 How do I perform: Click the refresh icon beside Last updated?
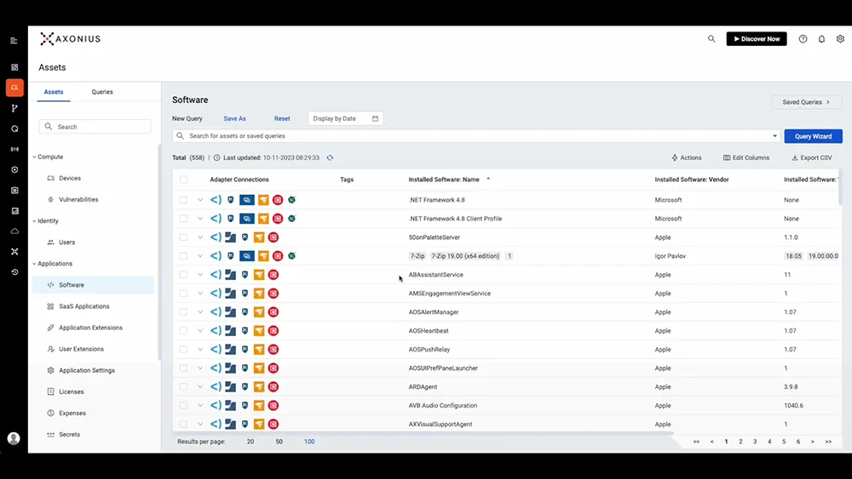pos(330,157)
